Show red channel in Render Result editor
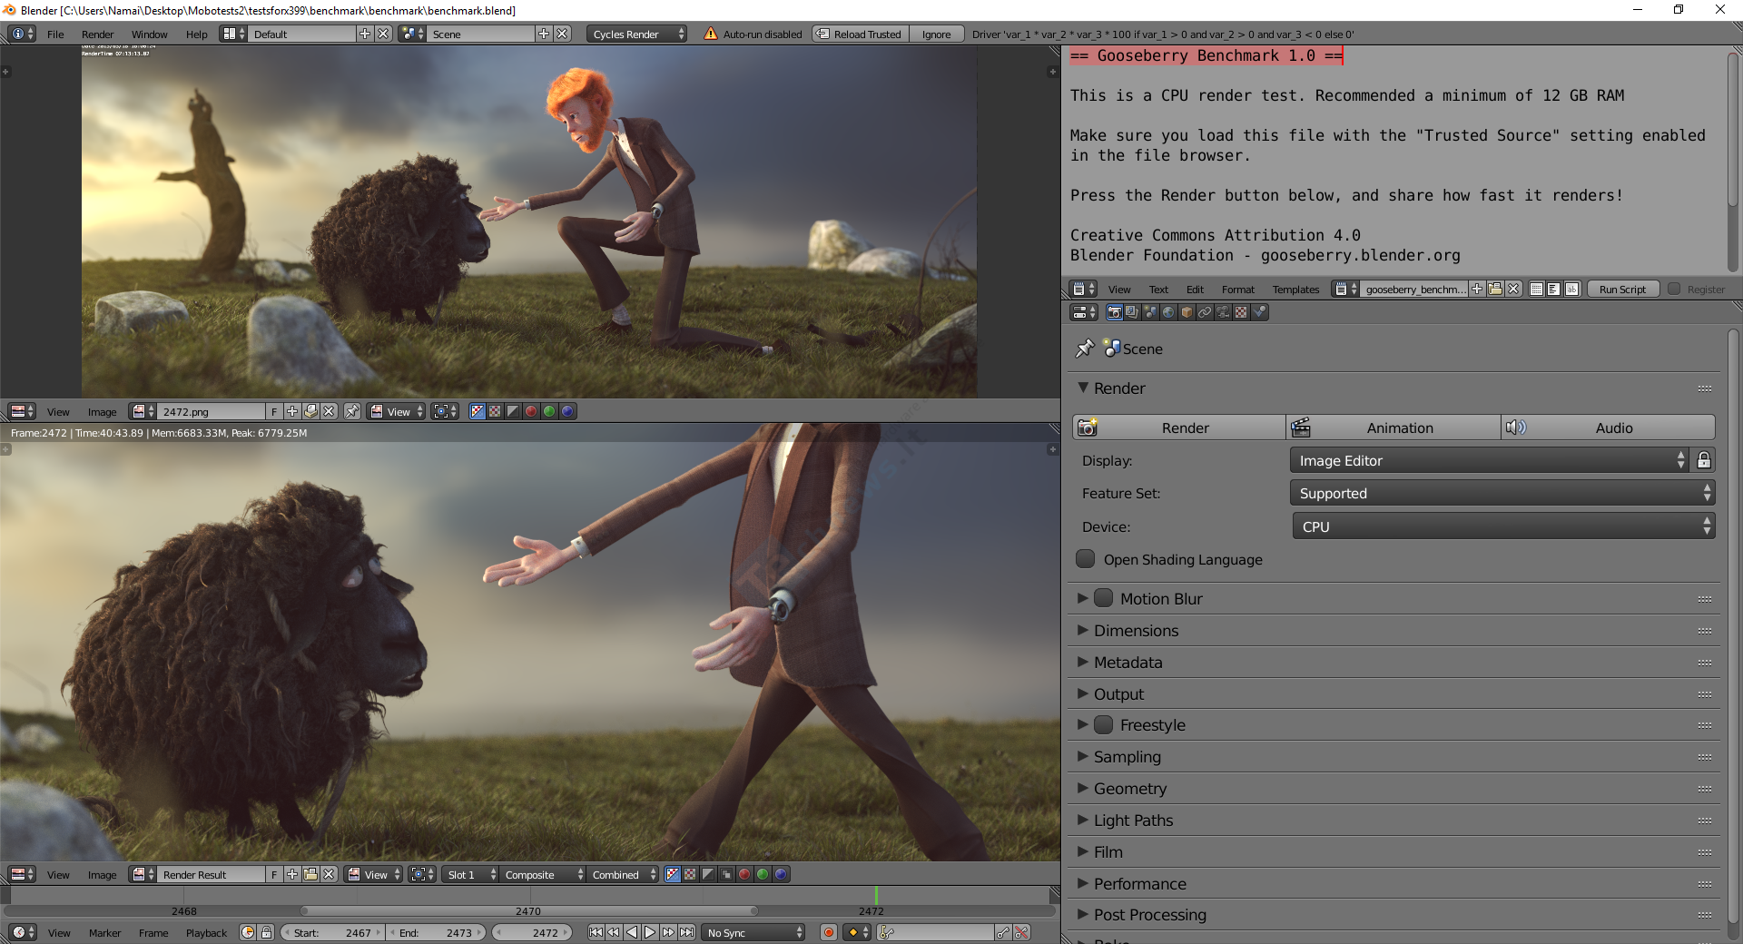1743x944 pixels. tap(744, 874)
